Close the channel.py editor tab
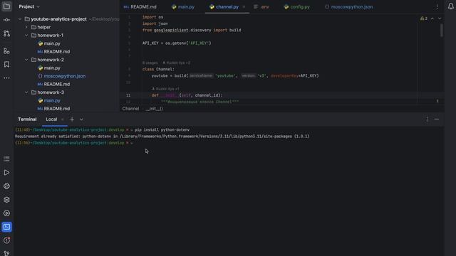This screenshot has height=256, width=456. click(x=244, y=6)
